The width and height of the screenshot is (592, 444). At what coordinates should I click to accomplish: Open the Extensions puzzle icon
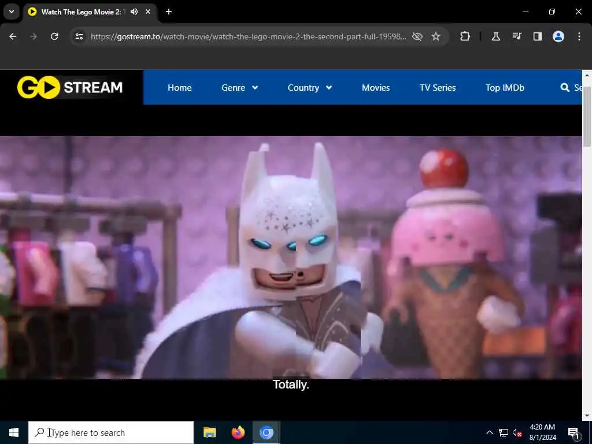(465, 36)
